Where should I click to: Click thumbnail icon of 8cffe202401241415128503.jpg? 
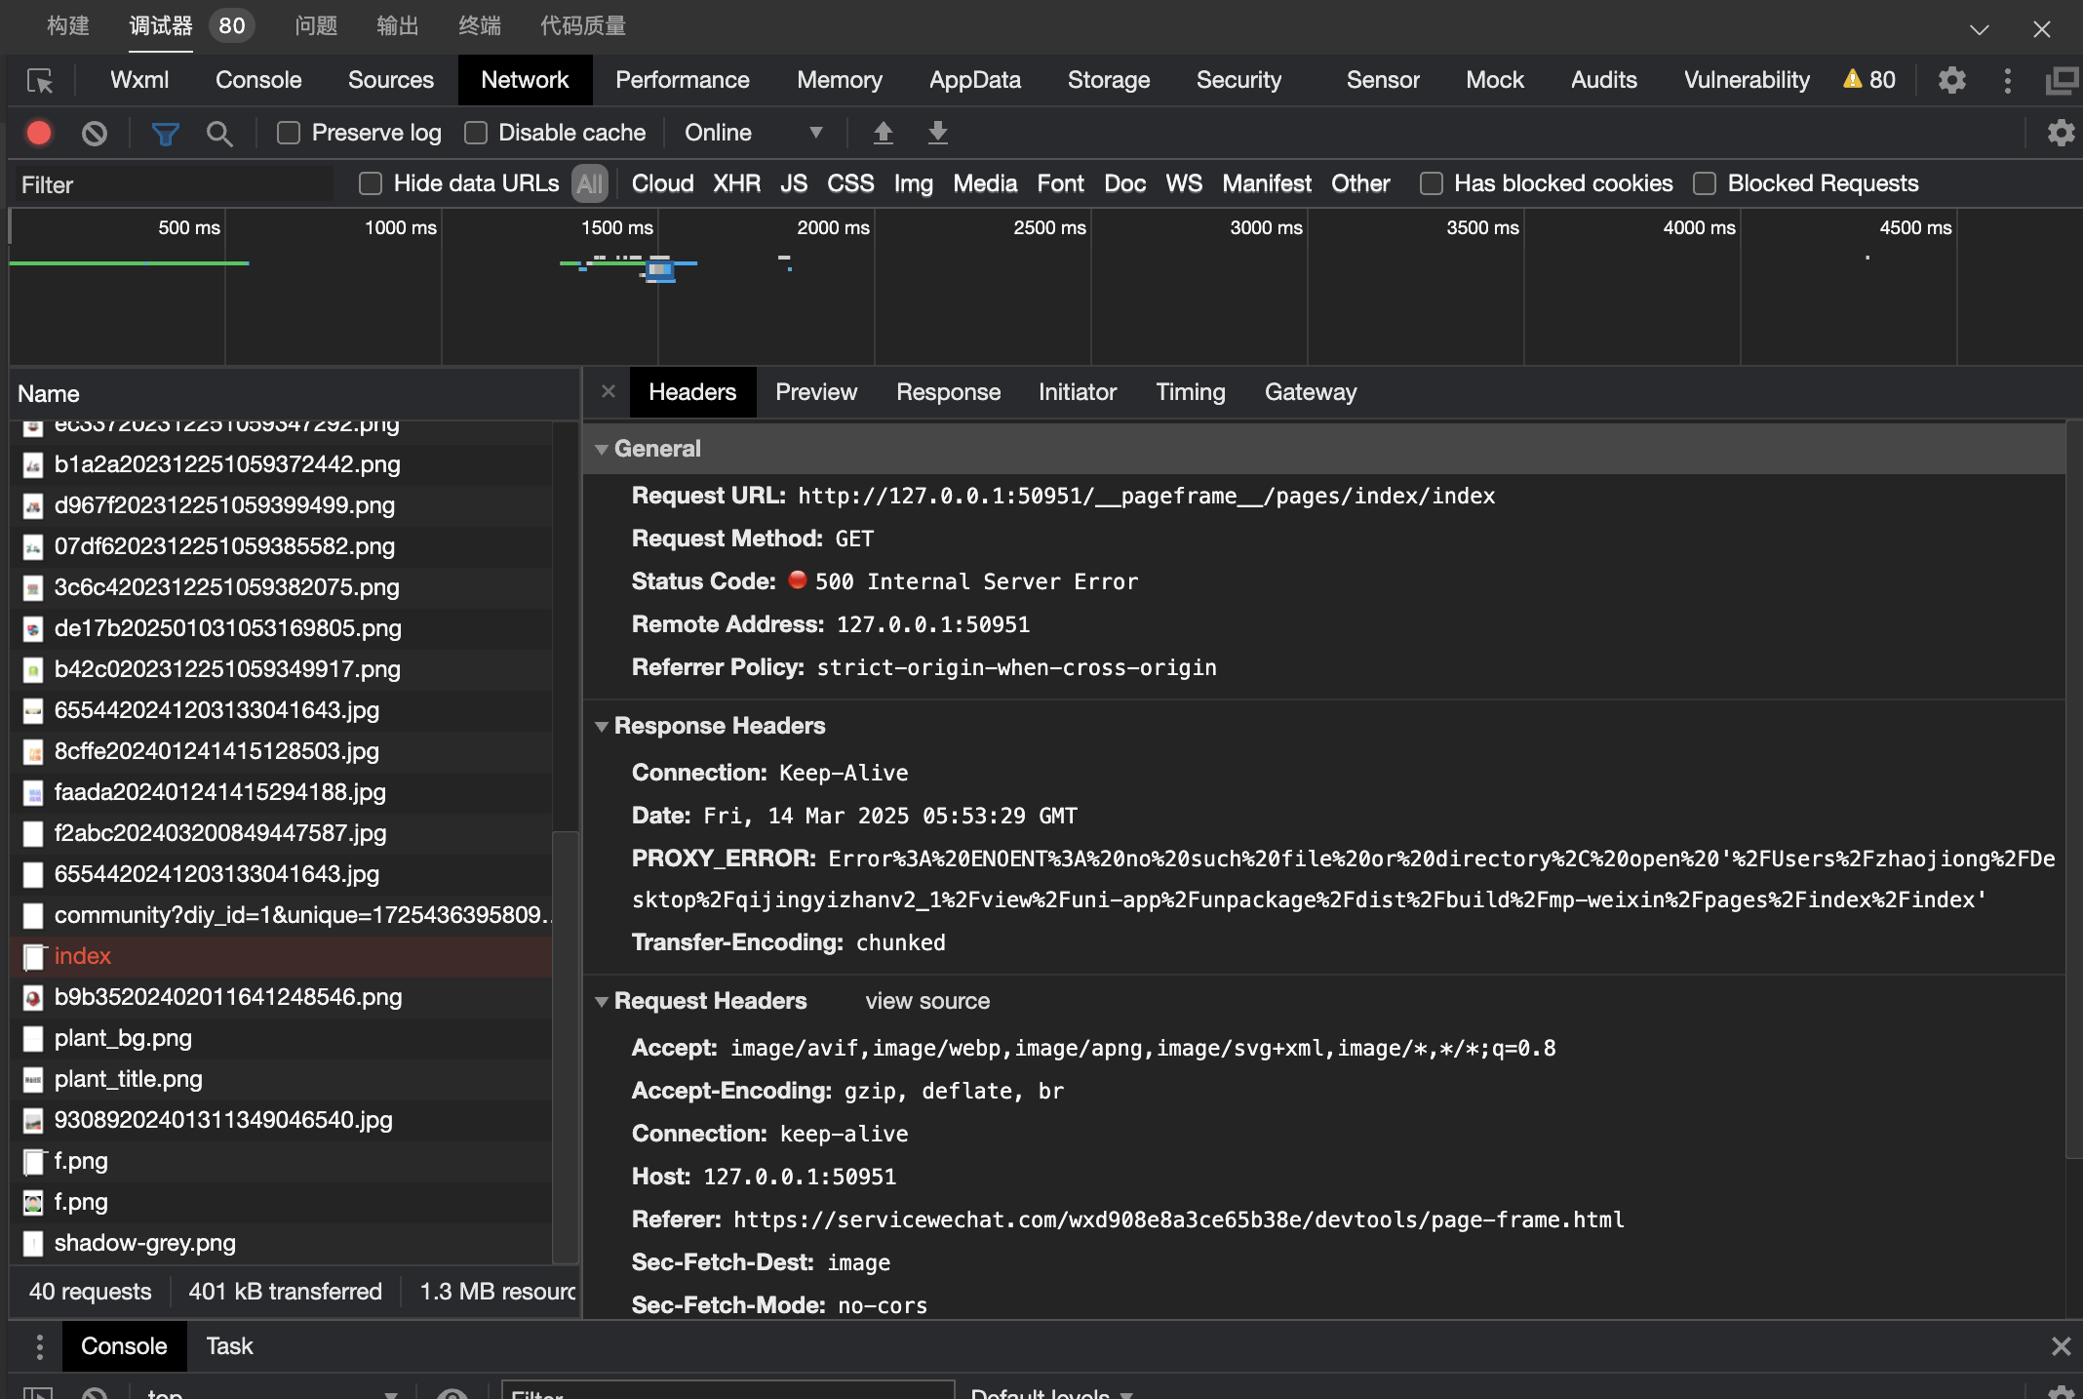point(33,752)
